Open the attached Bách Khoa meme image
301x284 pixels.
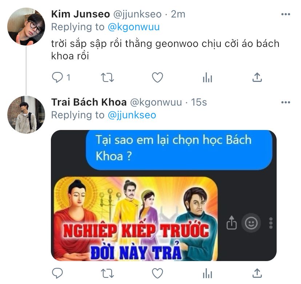(x=164, y=195)
